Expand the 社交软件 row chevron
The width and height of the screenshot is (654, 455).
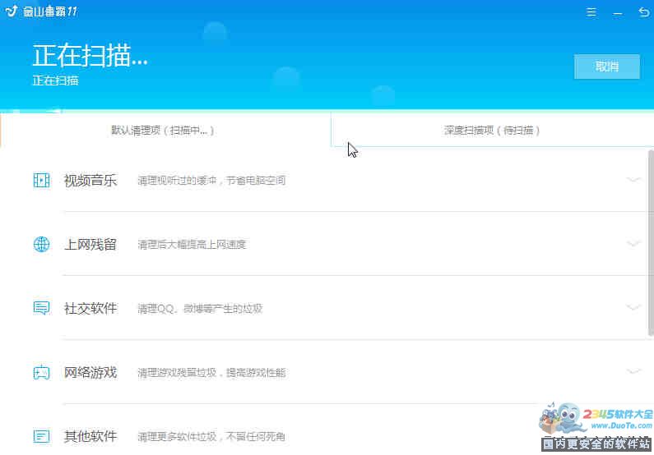click(633, 308)
